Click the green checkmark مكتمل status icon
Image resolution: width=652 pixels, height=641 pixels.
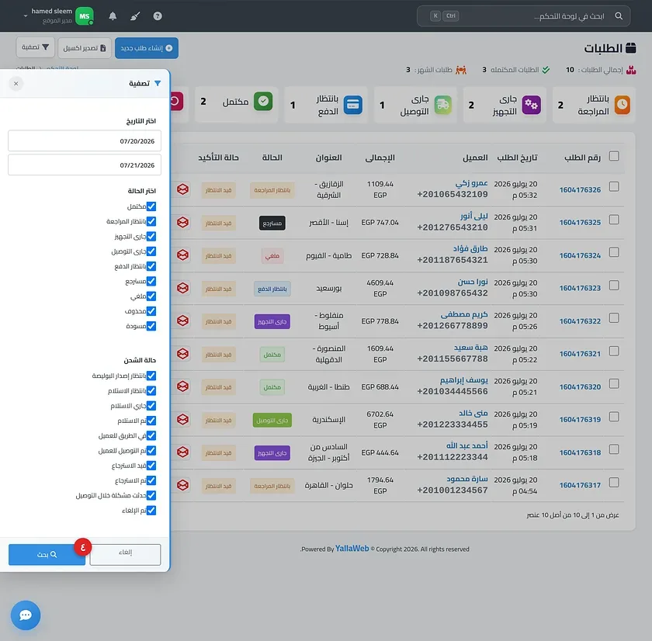pyautogui.click(x=263, y=102)
